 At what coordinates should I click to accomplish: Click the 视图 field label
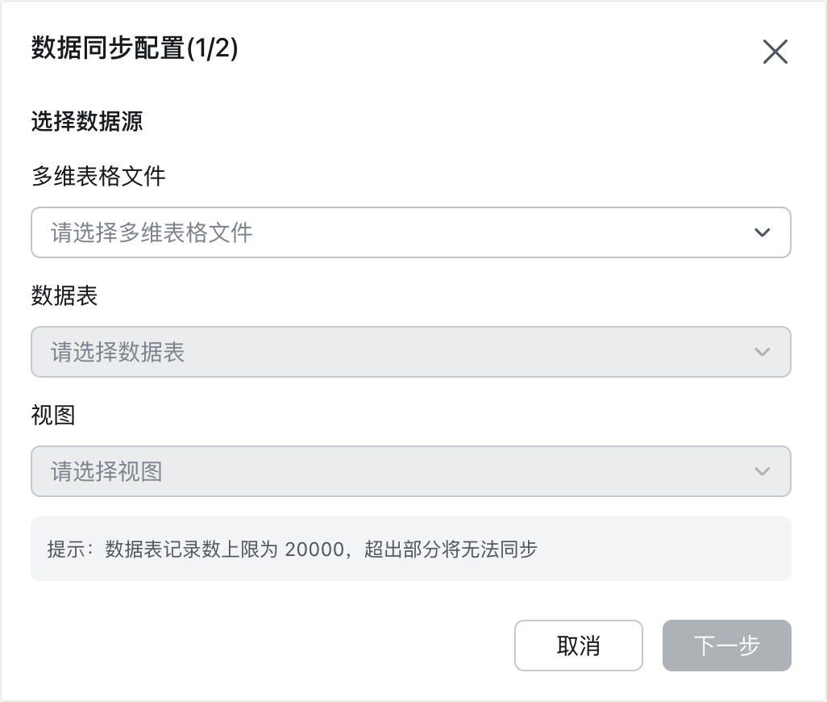pyautogui.click(x=53, y=415)
